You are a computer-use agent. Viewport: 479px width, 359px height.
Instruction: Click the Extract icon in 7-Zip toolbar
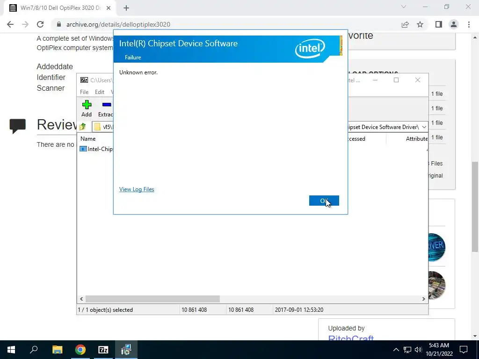(106, 108)
